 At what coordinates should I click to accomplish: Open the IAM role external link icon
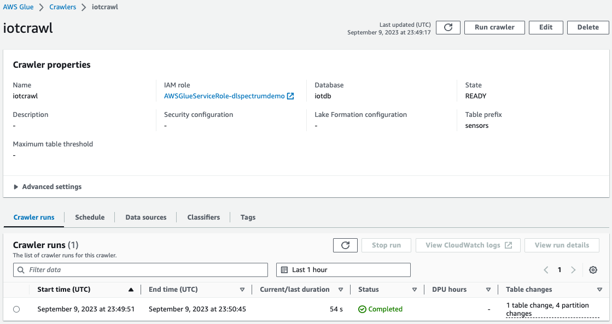tap(290, 96)
